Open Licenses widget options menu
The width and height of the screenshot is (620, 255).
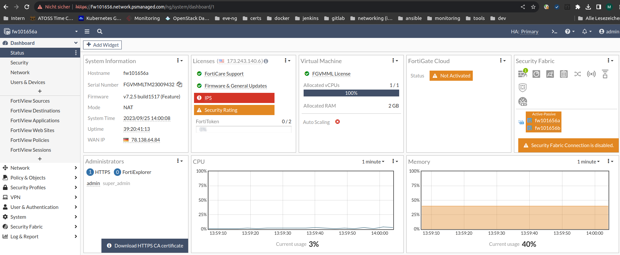(x=287, y=60)
